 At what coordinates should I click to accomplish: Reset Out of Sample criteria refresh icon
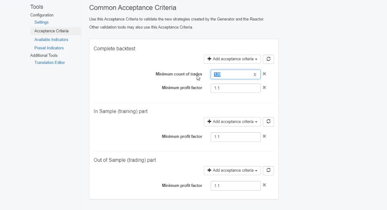coord(268,171)
